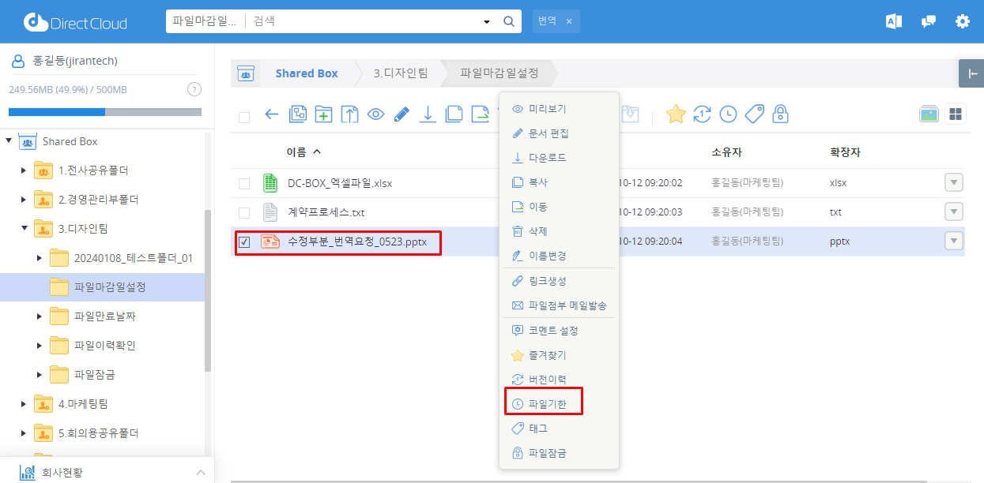Toggle the select-all checkbox in toolbar
The width and height of the screenshot is (984, 483).
point(244,117)
